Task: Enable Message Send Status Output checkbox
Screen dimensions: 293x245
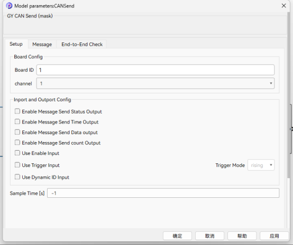Action: (x=17, y=111)
